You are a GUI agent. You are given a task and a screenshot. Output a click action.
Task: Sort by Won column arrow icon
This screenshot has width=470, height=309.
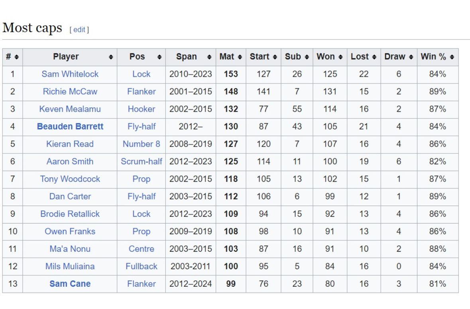[x=340, y=57]
